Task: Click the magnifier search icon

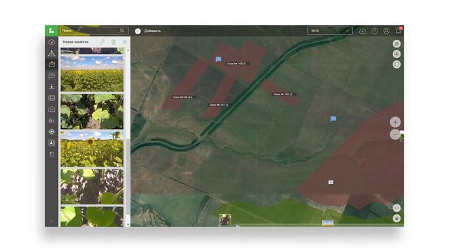Action: point(122,31)
